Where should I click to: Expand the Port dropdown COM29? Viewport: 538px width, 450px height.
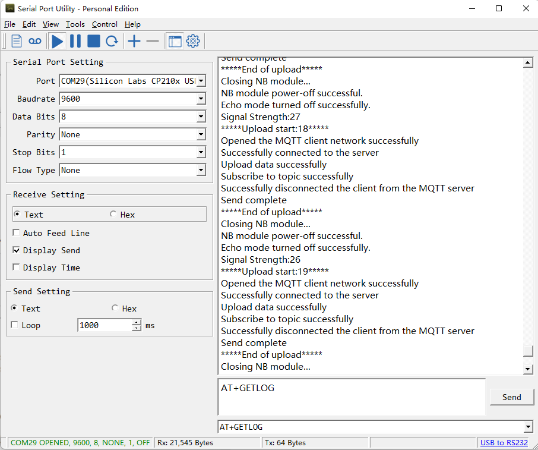point(201,81)
